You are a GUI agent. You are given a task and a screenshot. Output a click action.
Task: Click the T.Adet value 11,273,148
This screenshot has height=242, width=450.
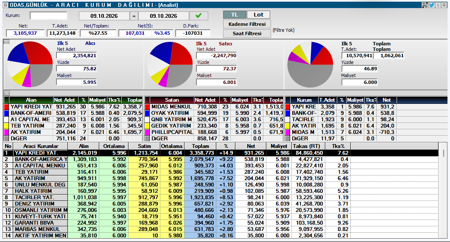[x=62, y=33]
